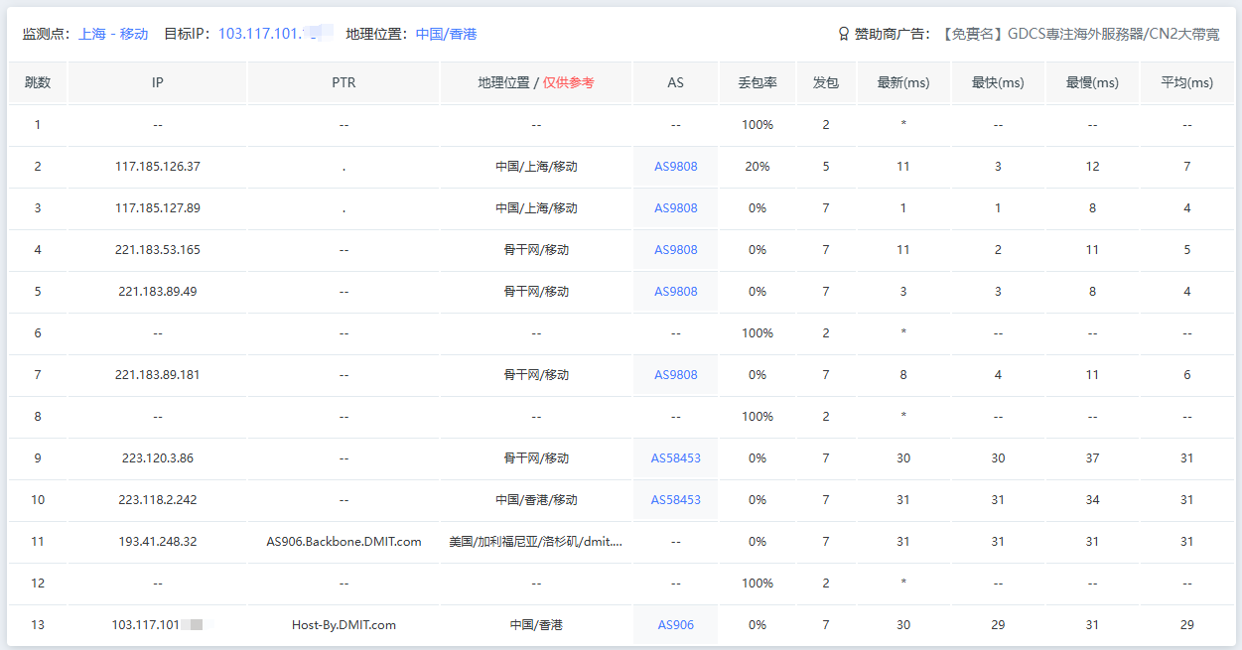Click the 中国/香港 cell in the Host-By.DMIT.com row
The width and height of the screenshot is (1242, 650).
tap(536, 625)
